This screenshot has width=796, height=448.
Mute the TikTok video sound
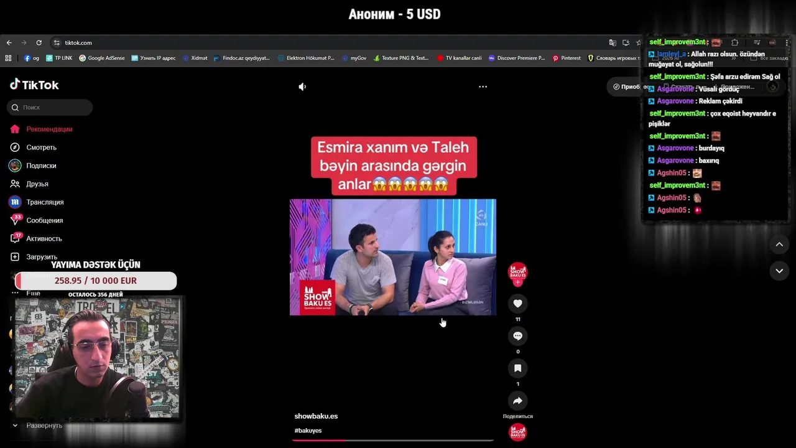click(302, 87)
